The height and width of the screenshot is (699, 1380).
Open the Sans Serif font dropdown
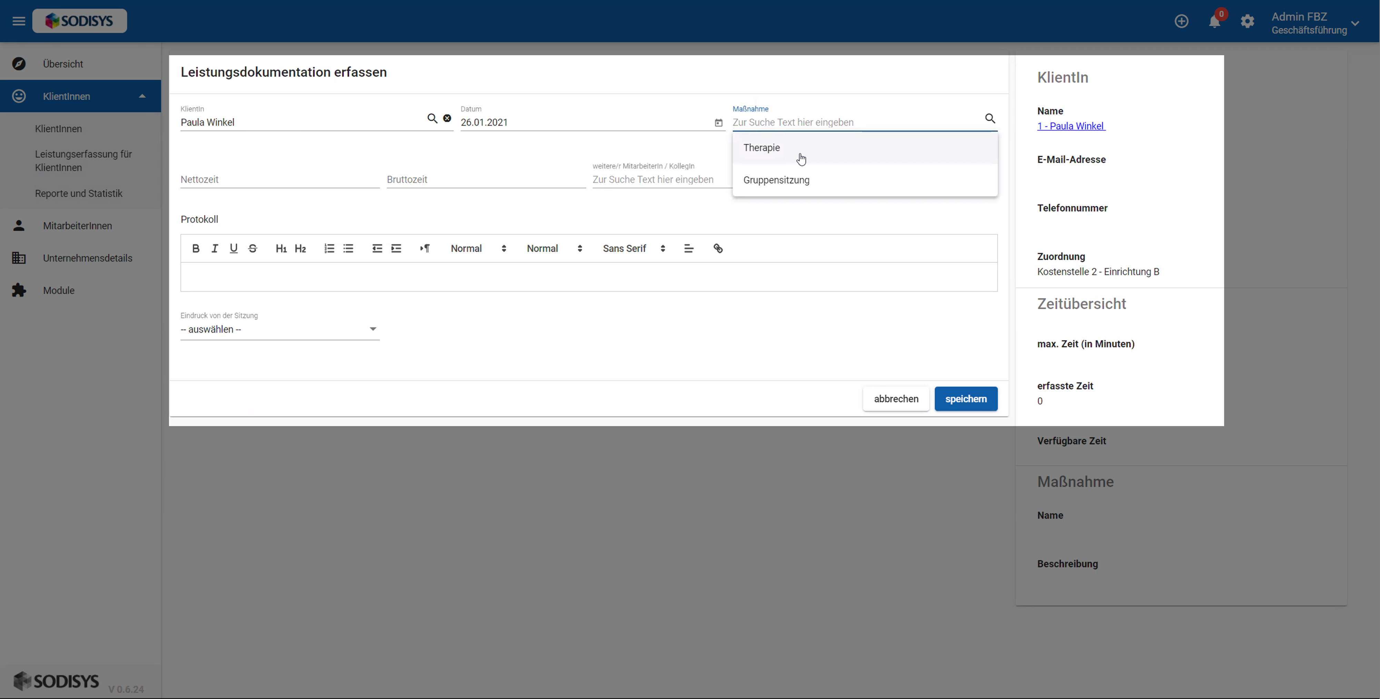click(634, 248)
